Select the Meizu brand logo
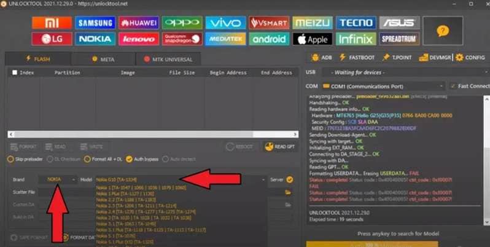490x247 pixels. 313,23
